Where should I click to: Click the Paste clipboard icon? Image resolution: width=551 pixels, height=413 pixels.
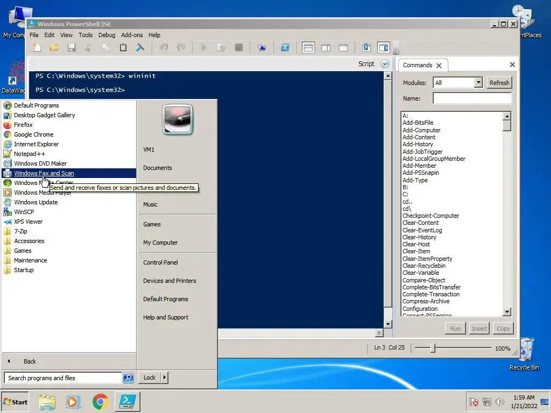coord(123,47)
